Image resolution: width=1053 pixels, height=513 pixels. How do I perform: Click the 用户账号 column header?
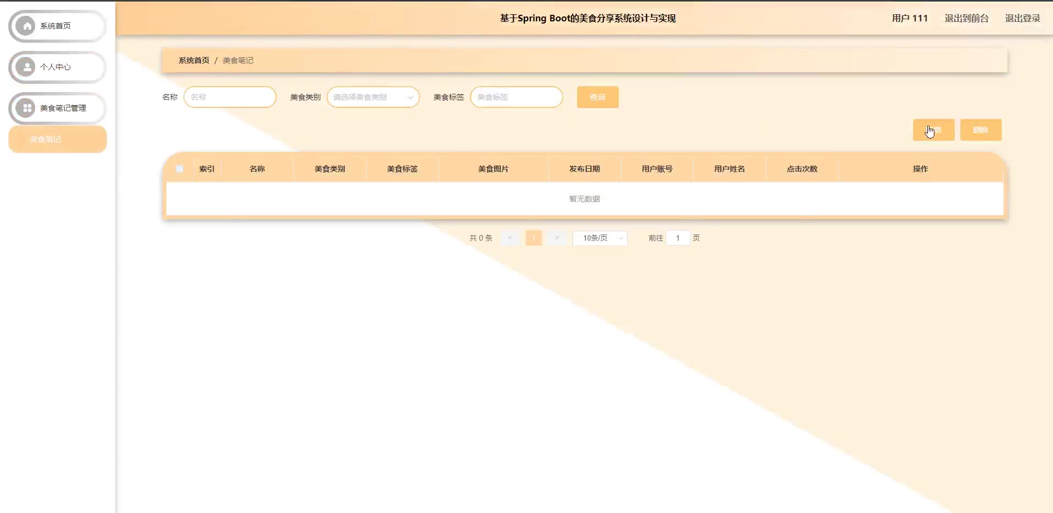click(657, 169)
